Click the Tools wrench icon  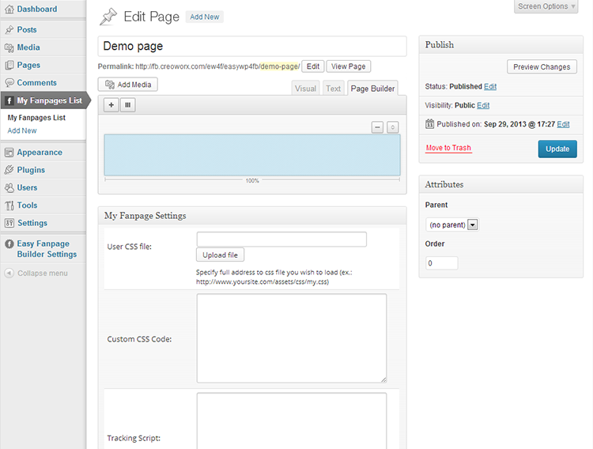[9, 206]
